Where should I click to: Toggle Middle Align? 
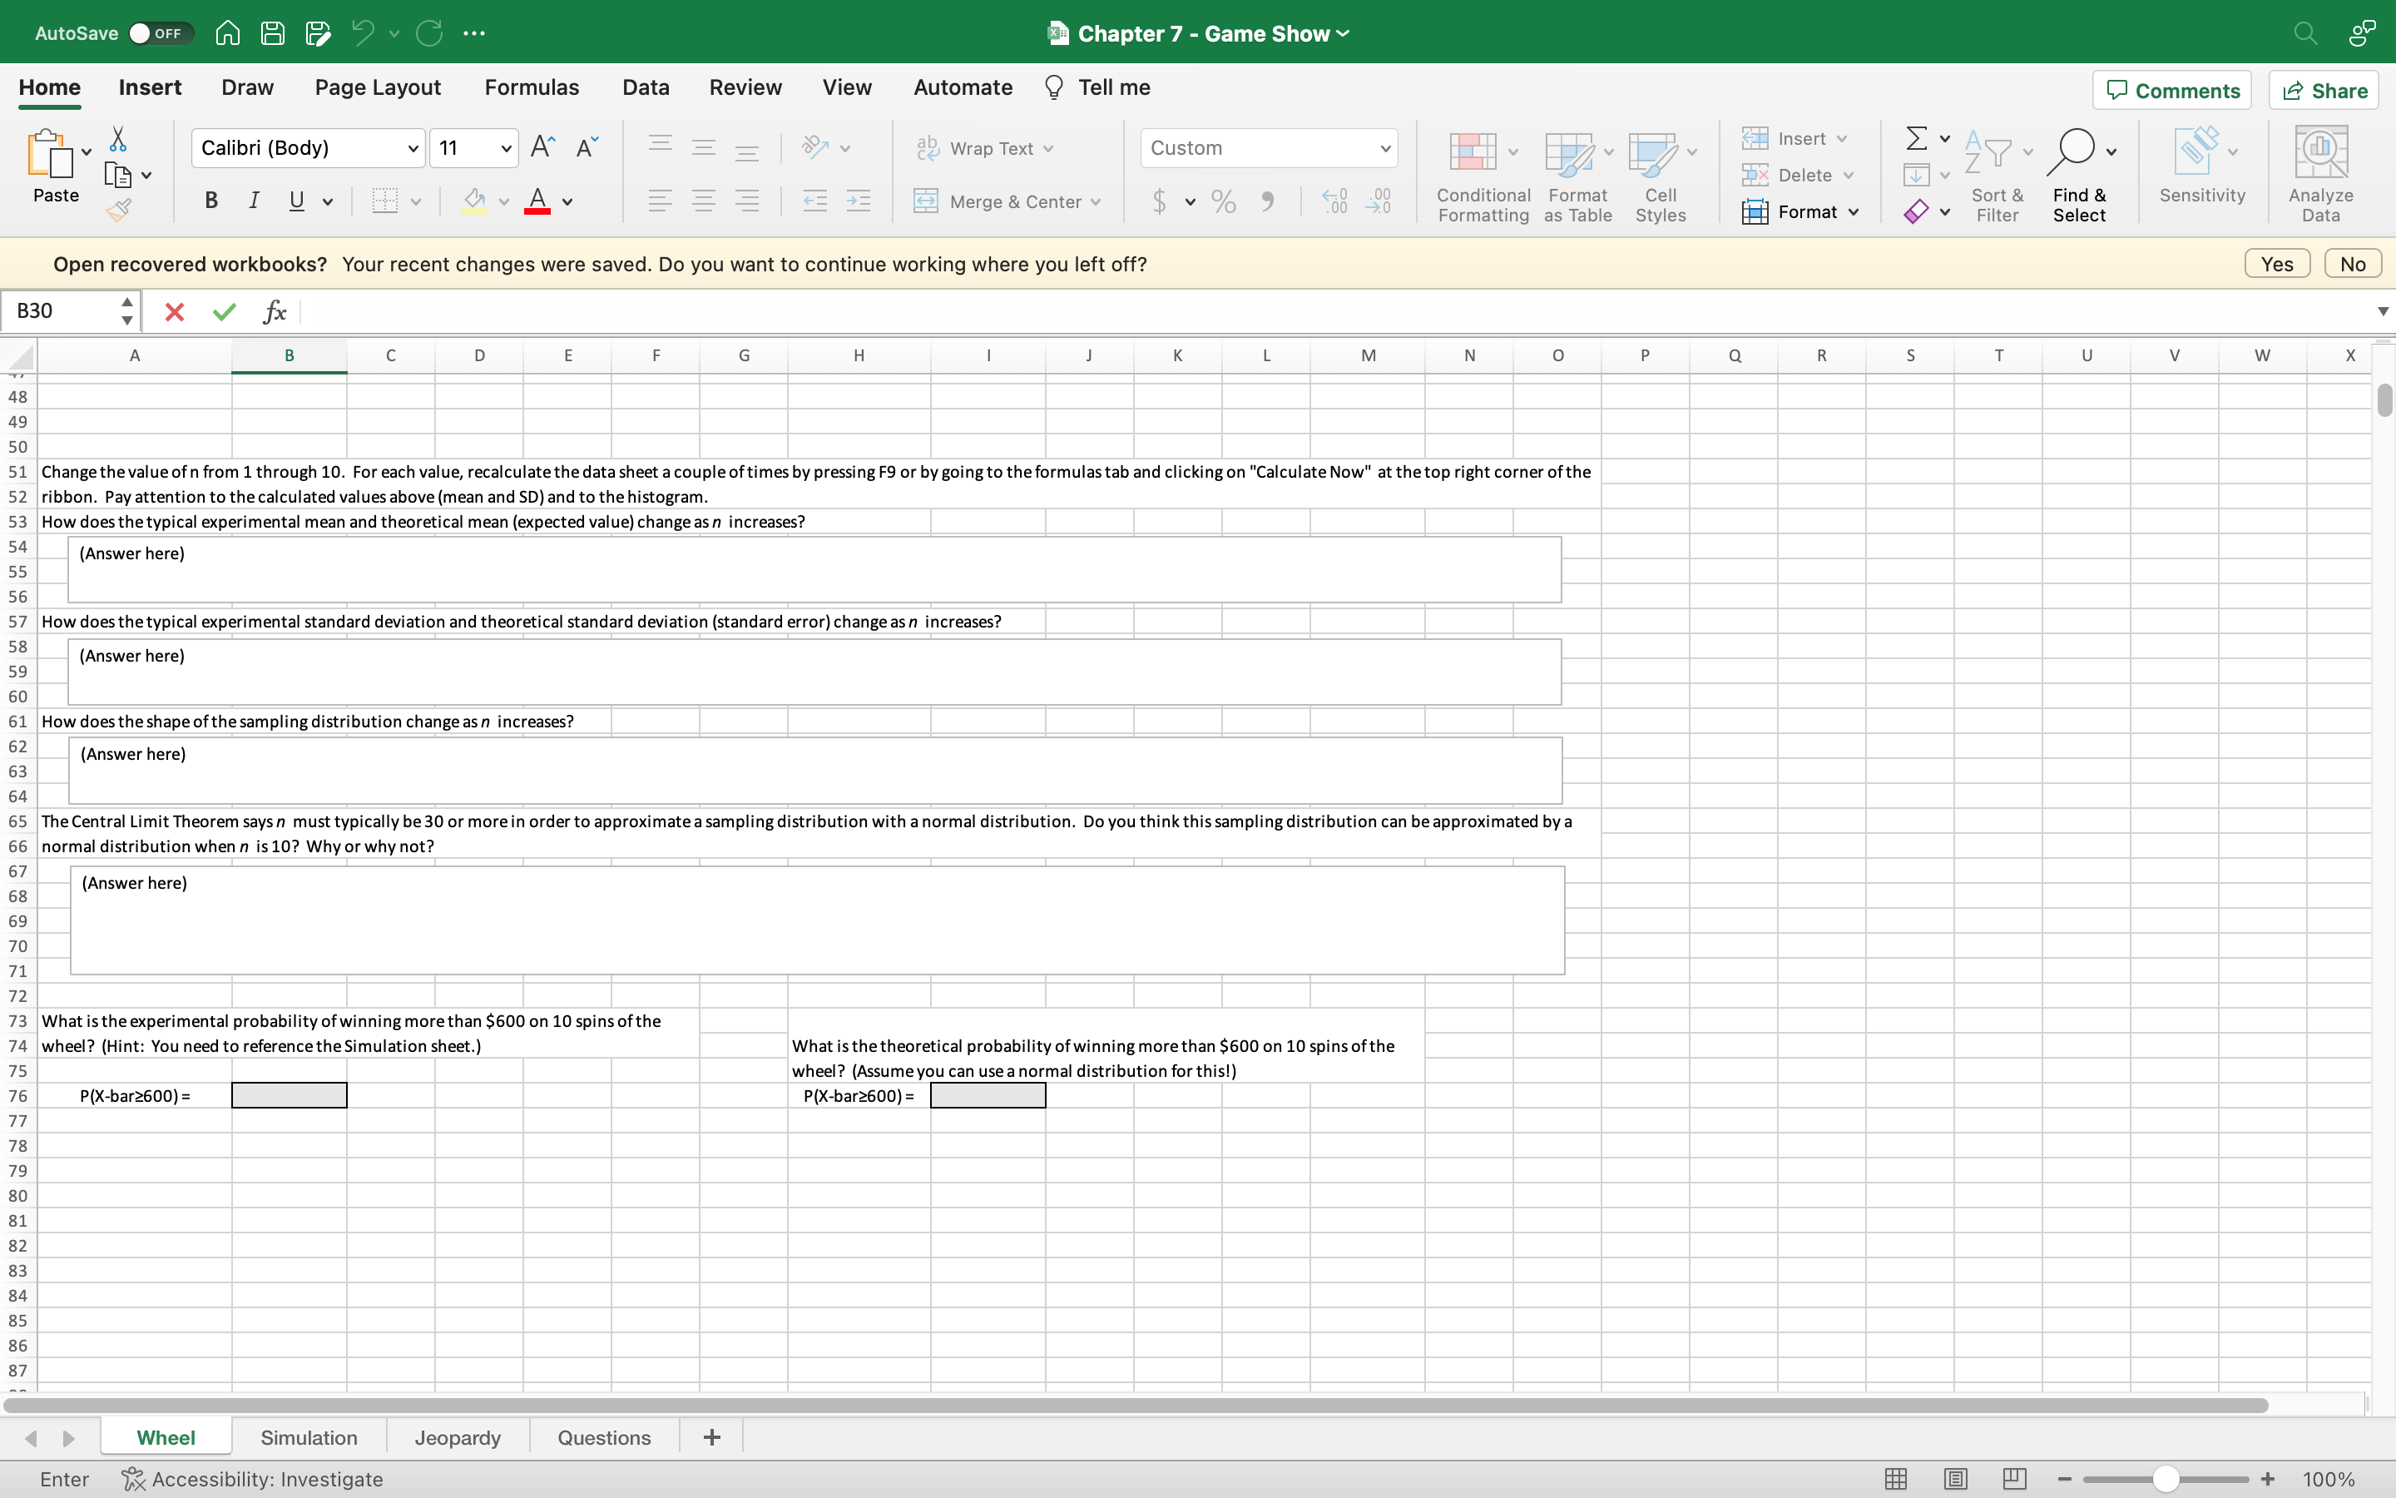coord(703,147)
